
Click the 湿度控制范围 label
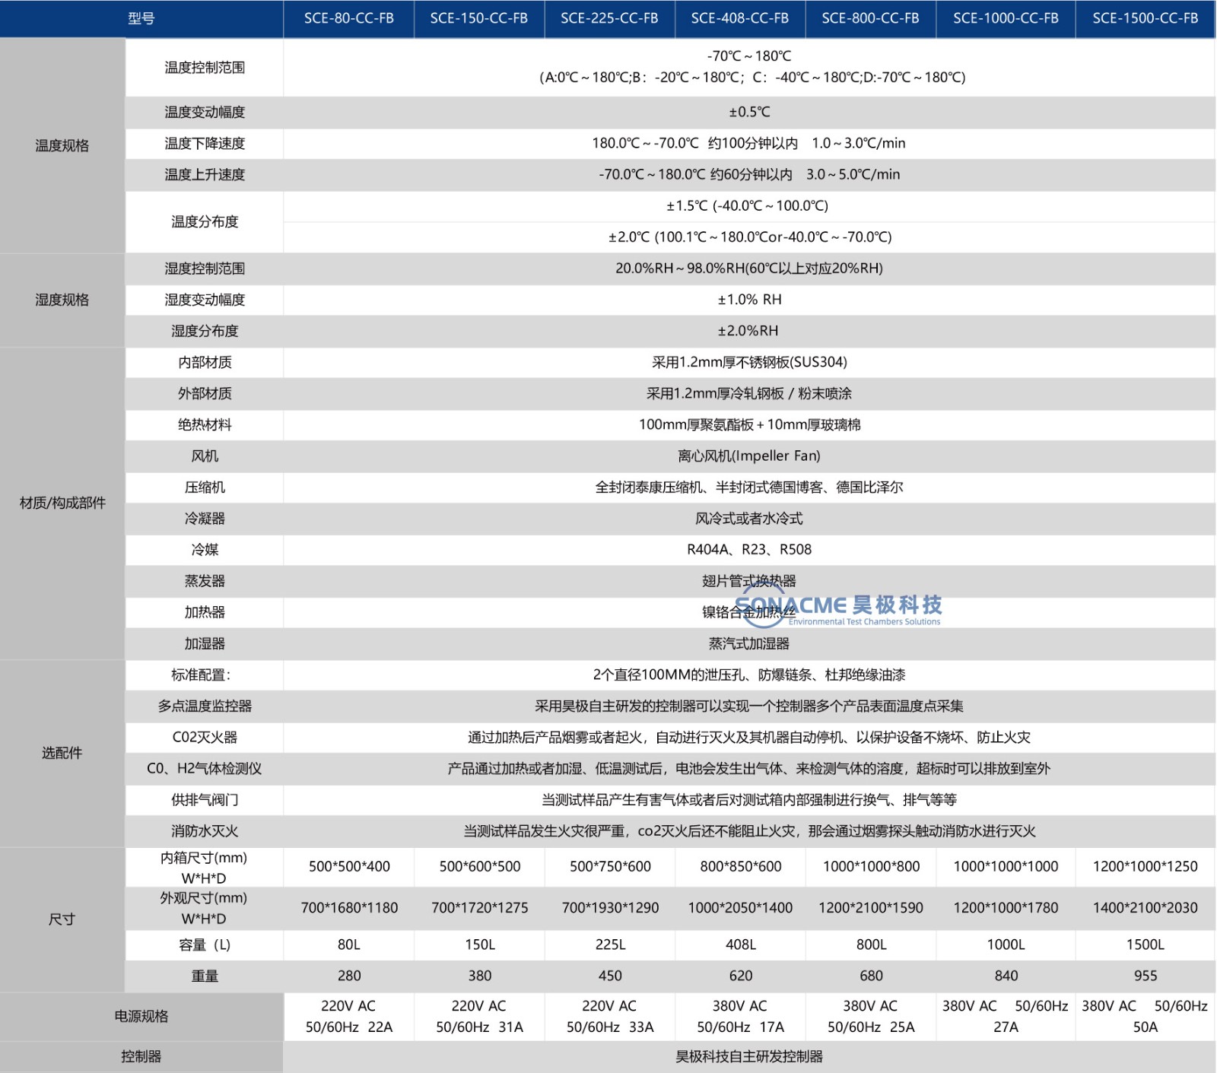[x=205, y=268]
